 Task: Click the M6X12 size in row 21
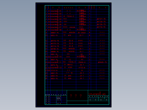[70, 65]
